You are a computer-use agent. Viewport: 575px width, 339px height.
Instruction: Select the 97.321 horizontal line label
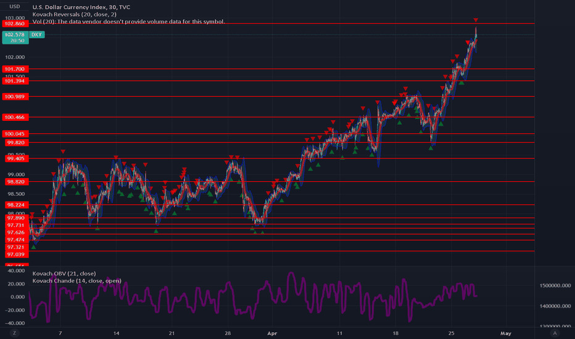(x=16, y=247)
